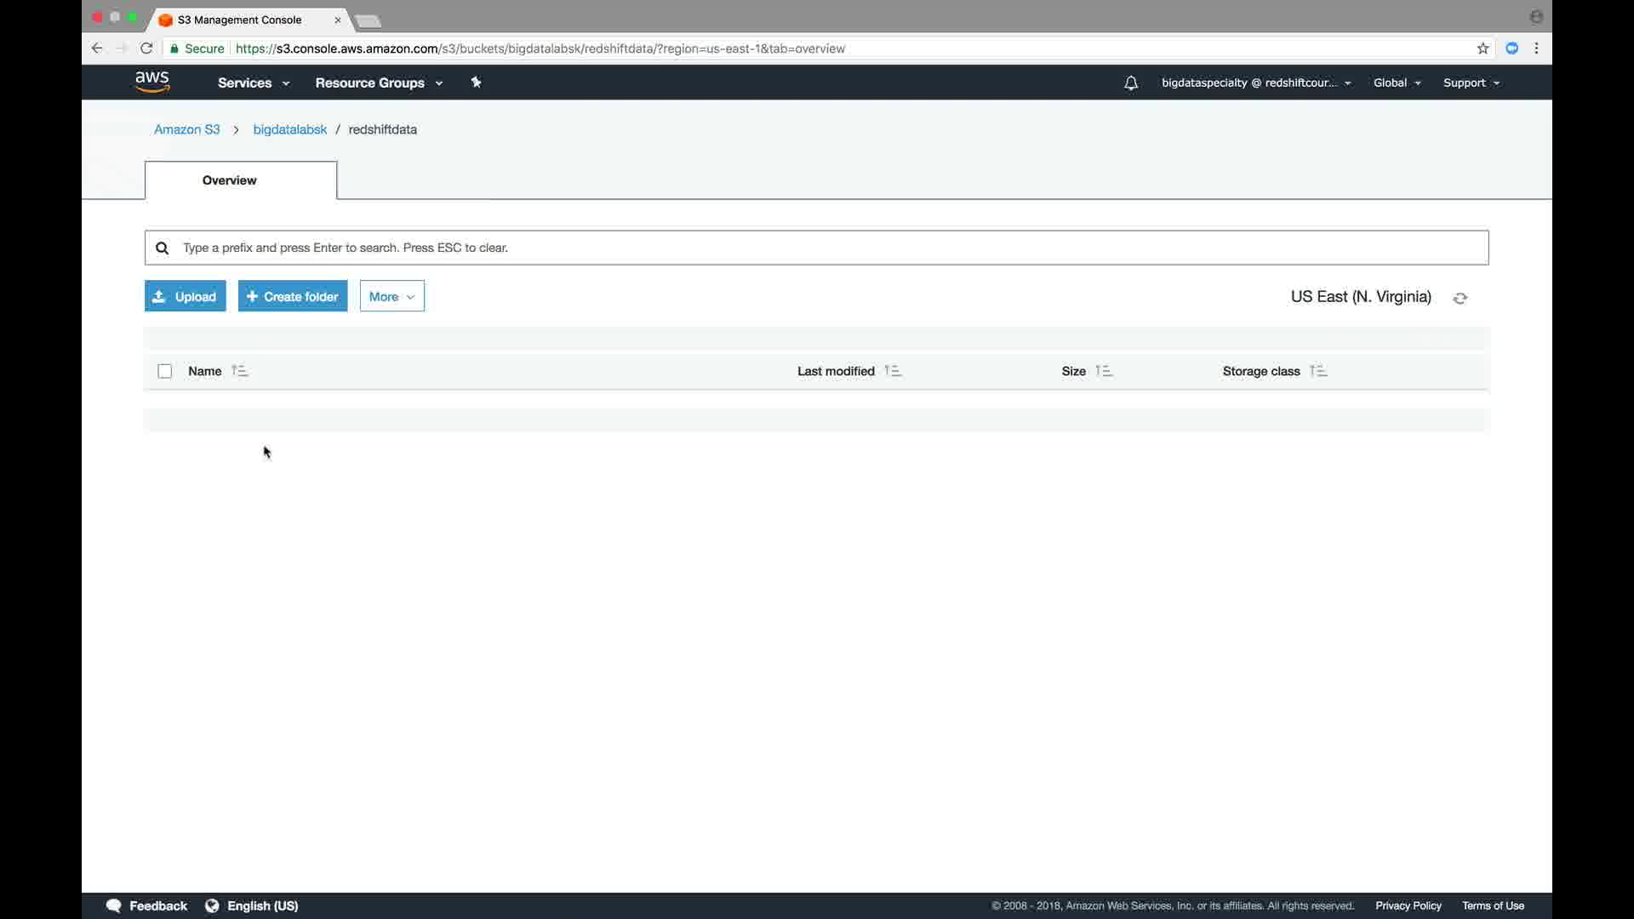Screen dimensions: 1634x919
Task: Click the pin shortcut icon in navbar
Action: [x=477, y=83]
